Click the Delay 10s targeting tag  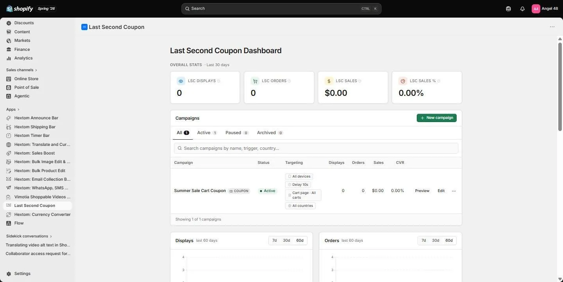click(298, 185)
